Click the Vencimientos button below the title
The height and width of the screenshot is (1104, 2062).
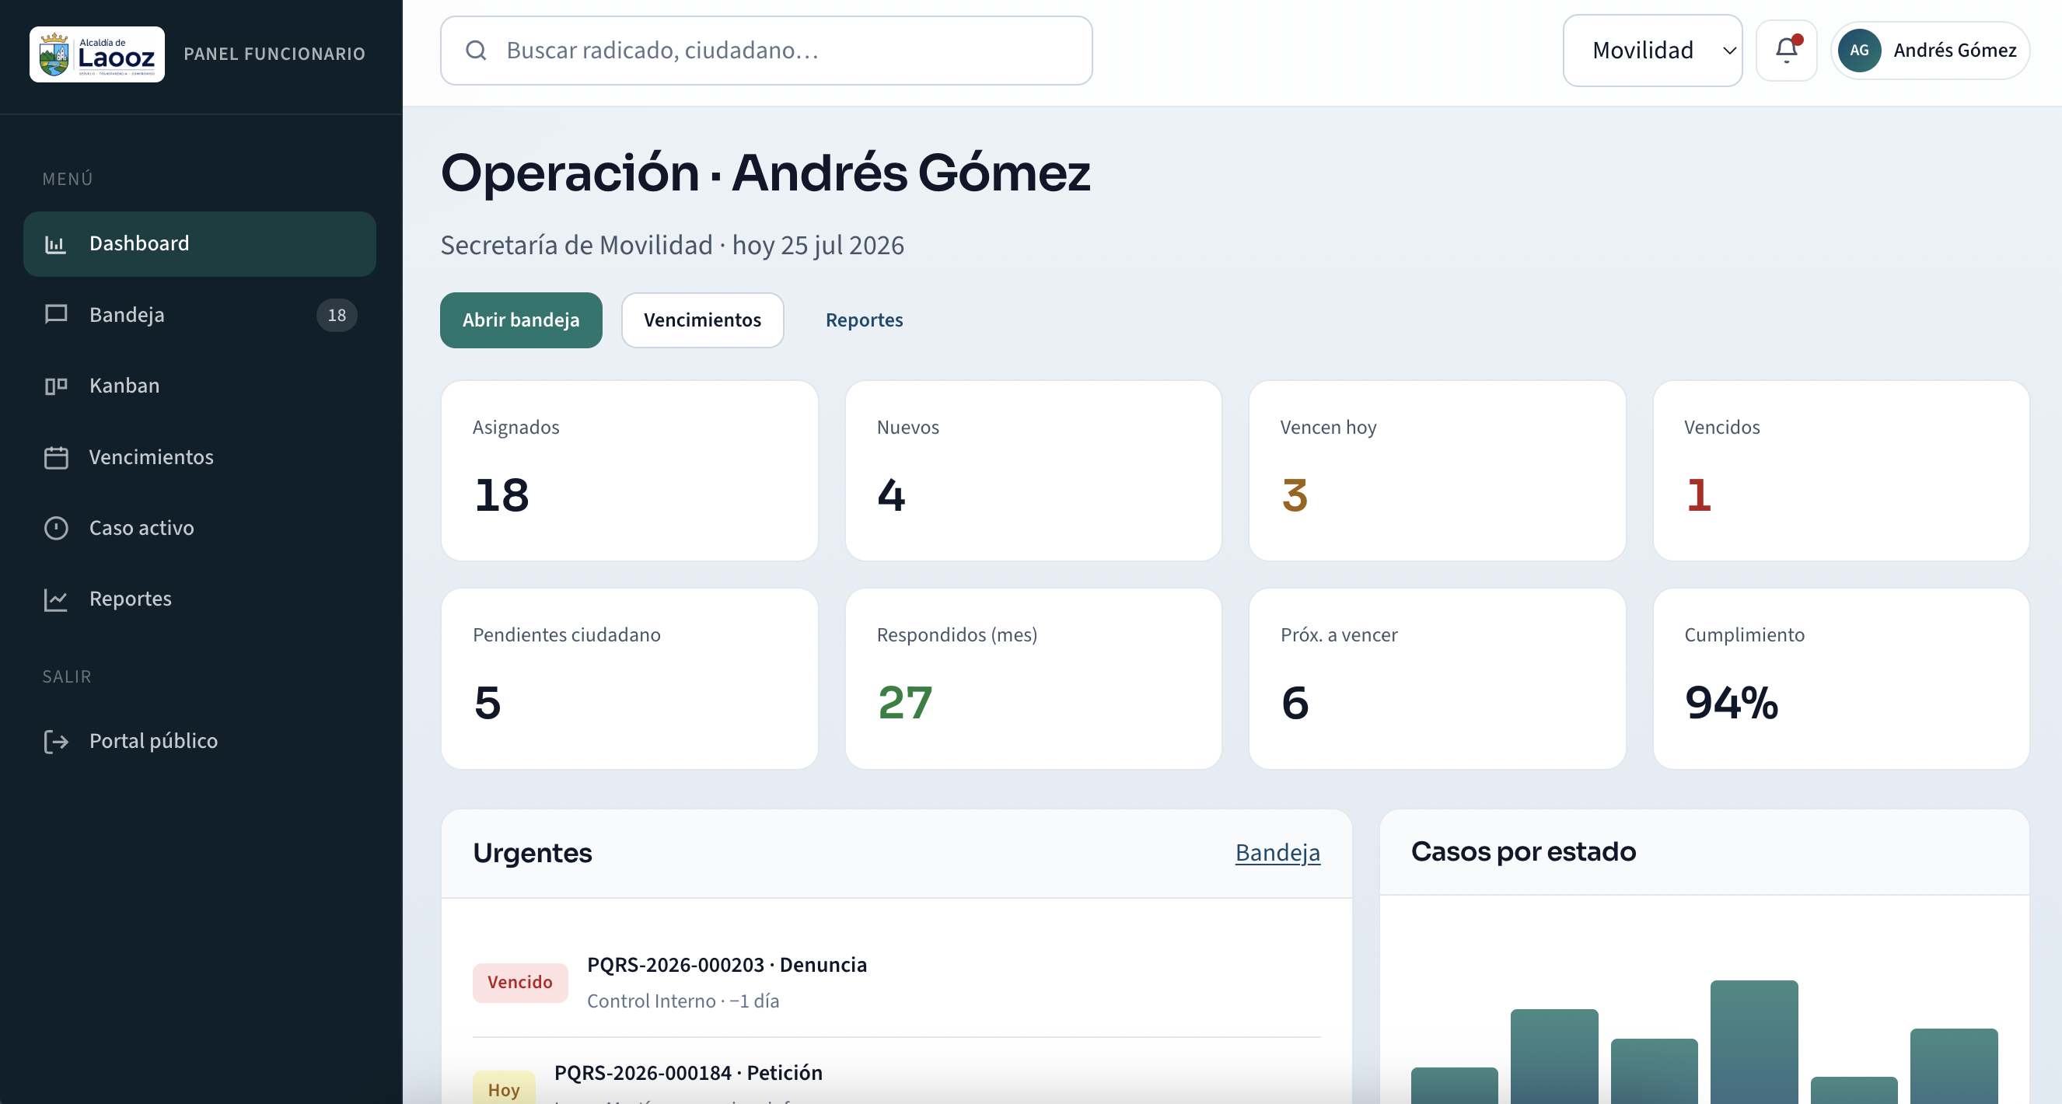pyautogui.click(x=702, y=320)
